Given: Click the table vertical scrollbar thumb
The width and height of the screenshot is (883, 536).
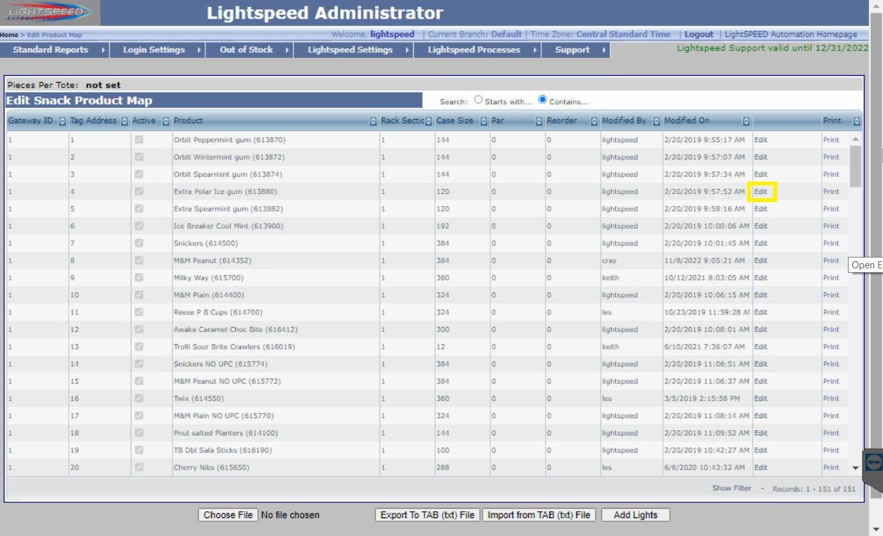Looking at the screenshot, I should pos(856,166).
